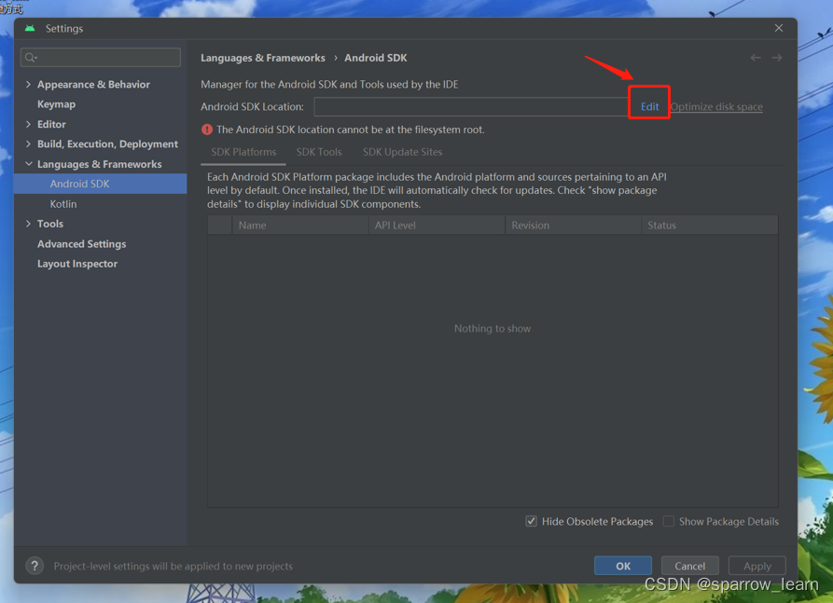Expand the Tools section
The width and height of the screenshot is (833, 603).
(29, 224)
